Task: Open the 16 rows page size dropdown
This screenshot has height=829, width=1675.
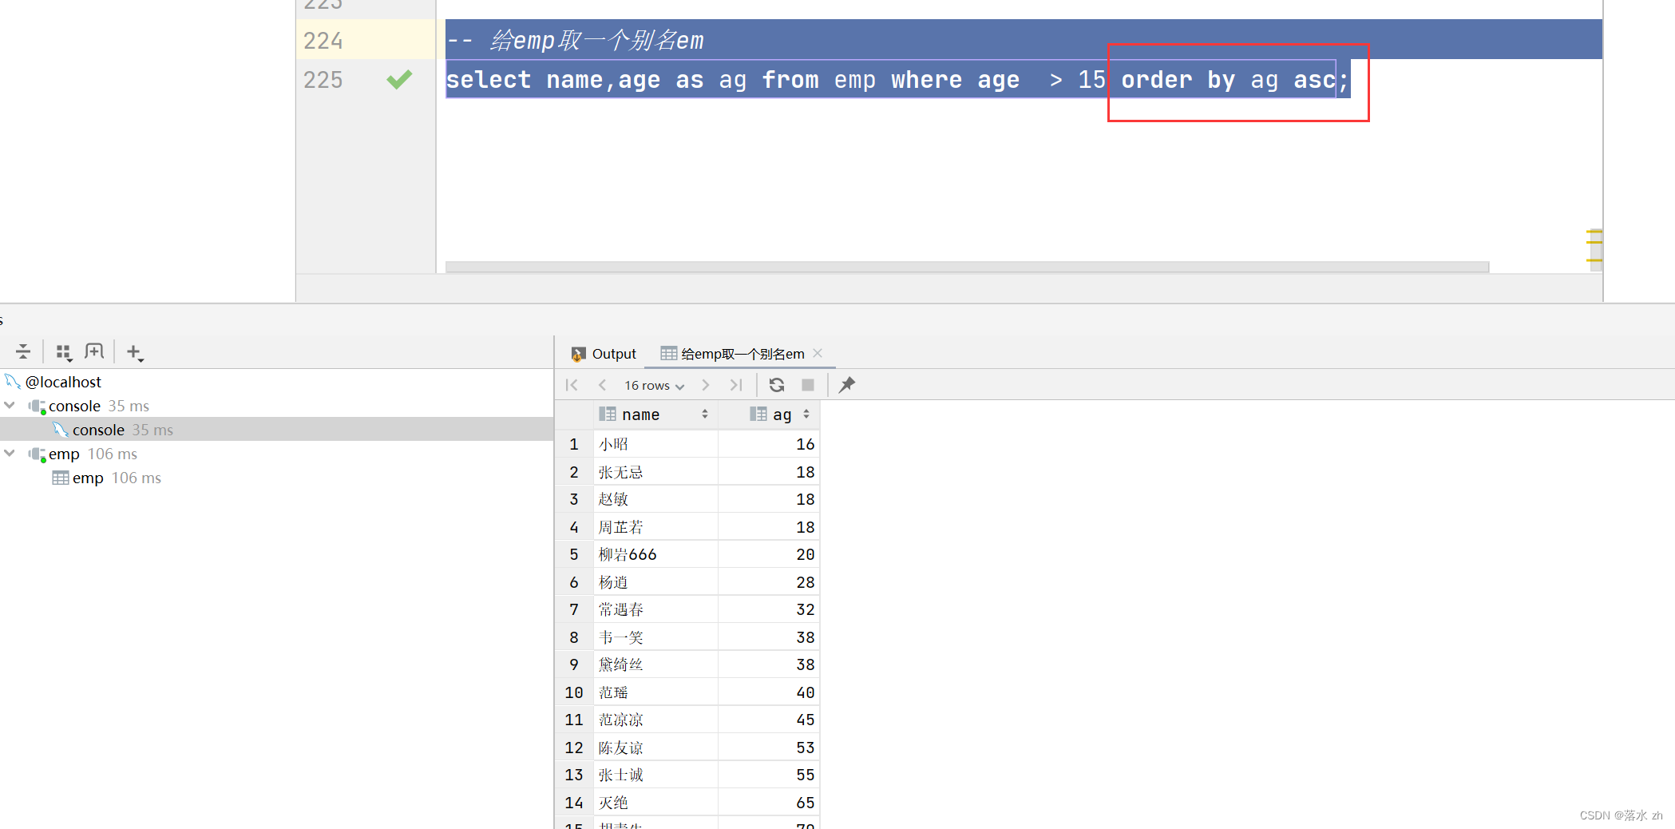Action: pyautogui.click(x=655, y=386)
